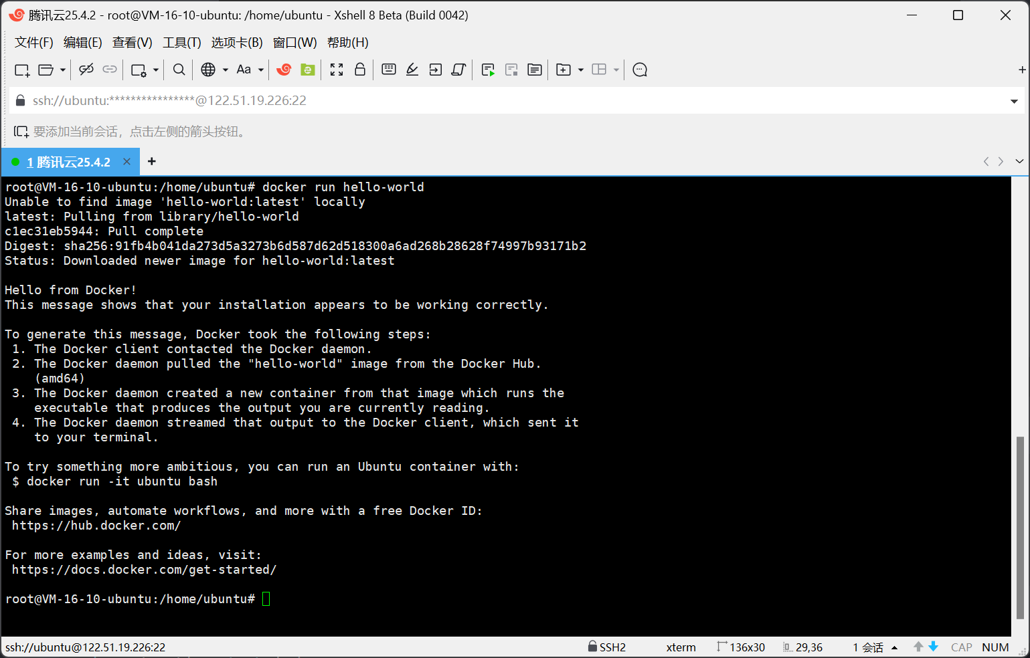Expand the properties icon dropdown arrow

pyautogui.click(x=156, y=70)
